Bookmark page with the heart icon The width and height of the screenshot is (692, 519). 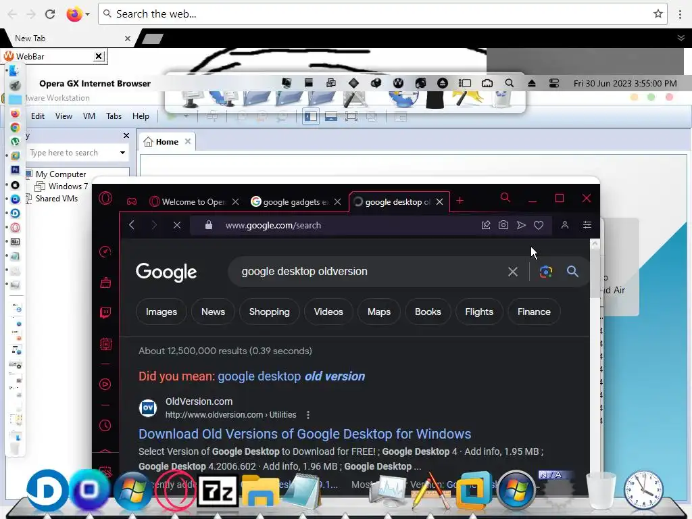(x=539, y=225)
